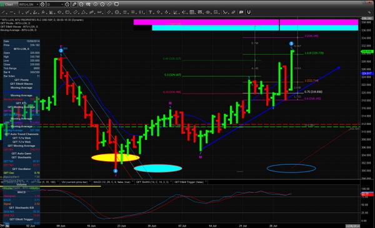Open dropdown arrow on MACD tab
Screen dimensions: 375x228
[x=132, y=182]
